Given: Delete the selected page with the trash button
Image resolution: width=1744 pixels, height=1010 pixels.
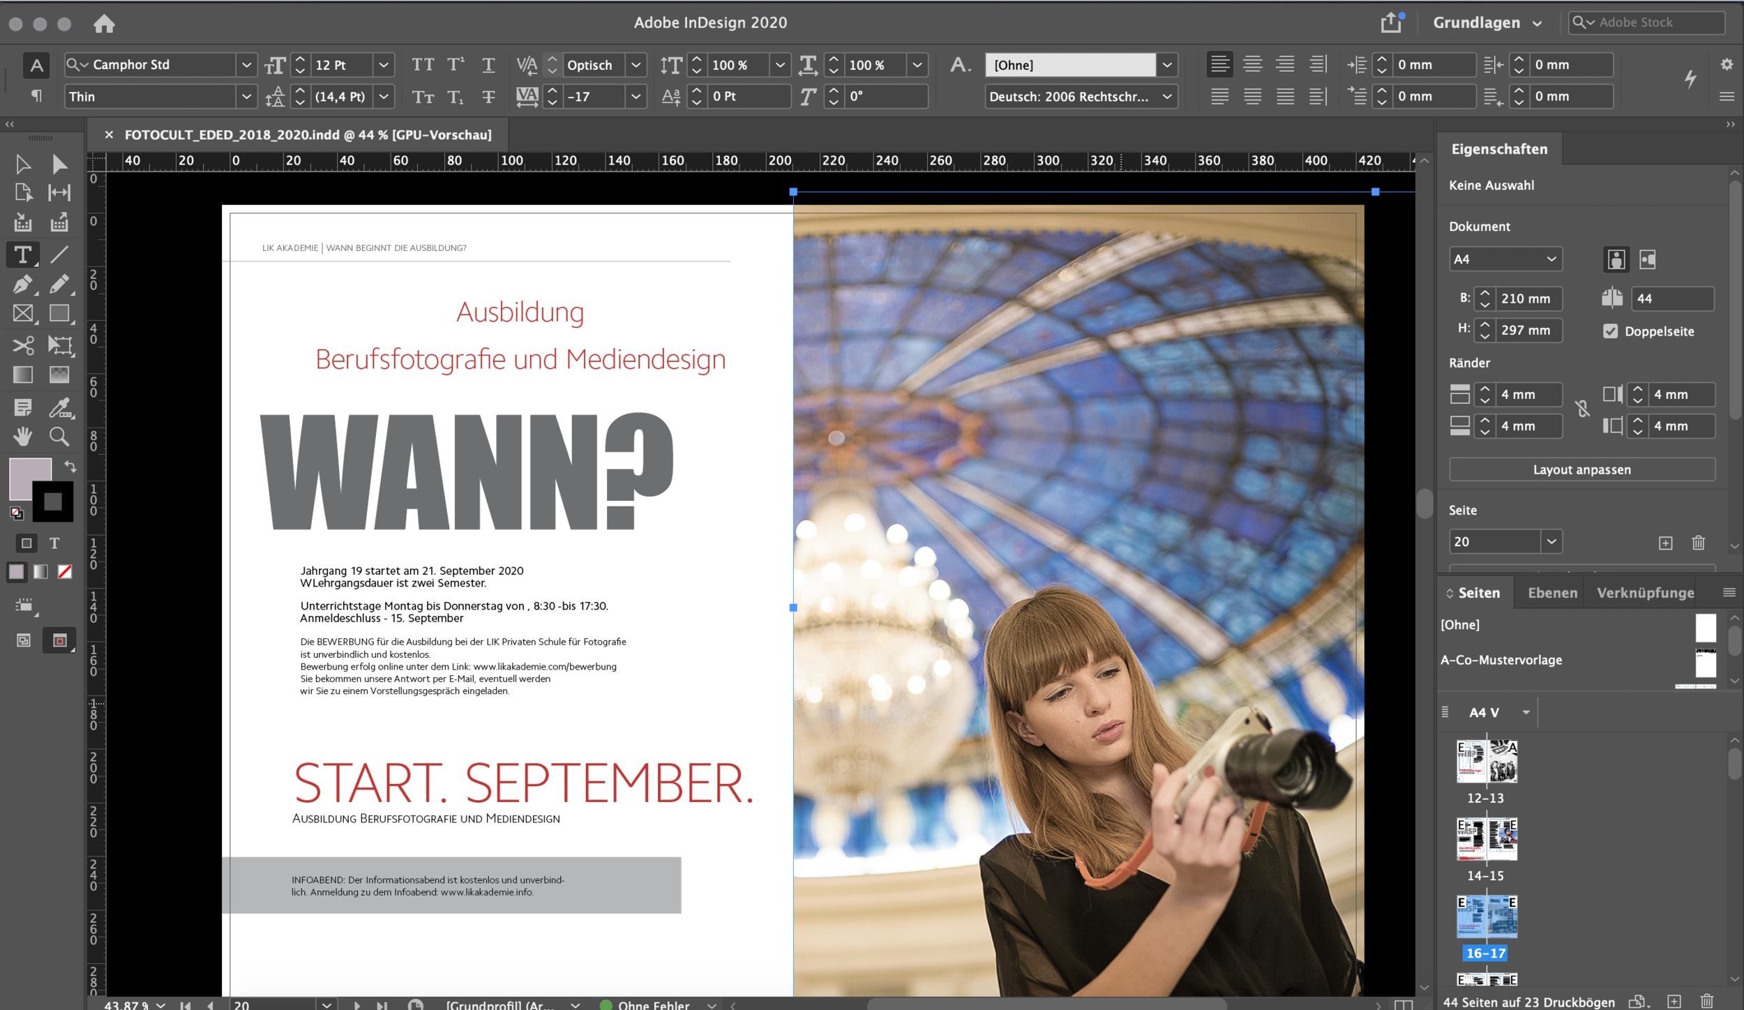Looking at the screenshot, I should click(1699, 542).
